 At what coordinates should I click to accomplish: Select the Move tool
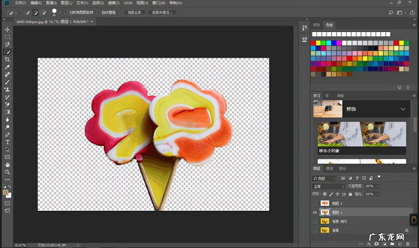7,29
